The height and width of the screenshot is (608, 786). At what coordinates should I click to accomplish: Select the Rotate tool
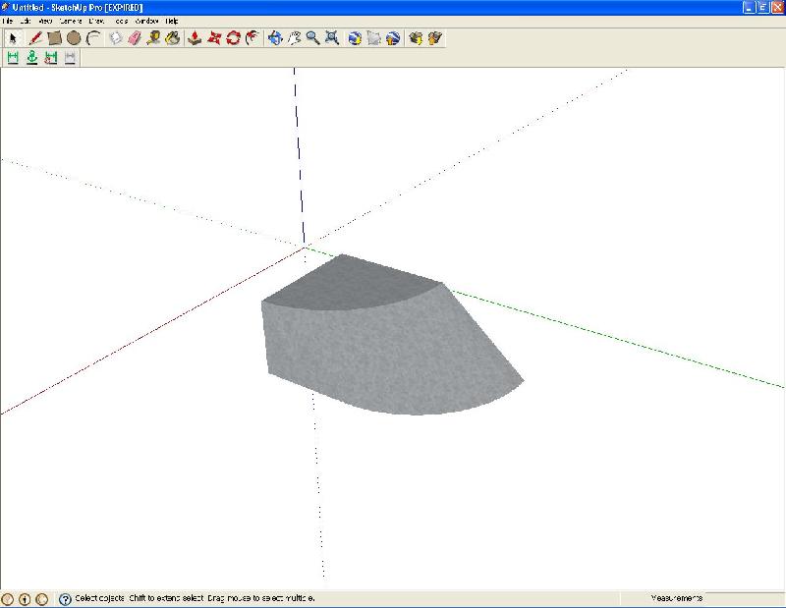[233, 38]
